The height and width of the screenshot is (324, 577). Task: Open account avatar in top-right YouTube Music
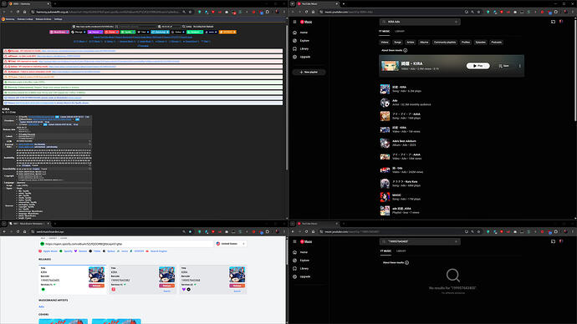[x=561, y=22]
